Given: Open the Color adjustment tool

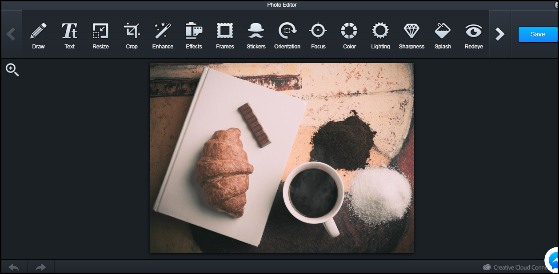Looking at the screenshot, I should pos(349,35).
